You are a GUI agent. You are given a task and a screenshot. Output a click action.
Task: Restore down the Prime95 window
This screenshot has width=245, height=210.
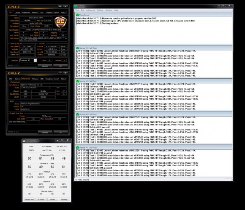223,6
